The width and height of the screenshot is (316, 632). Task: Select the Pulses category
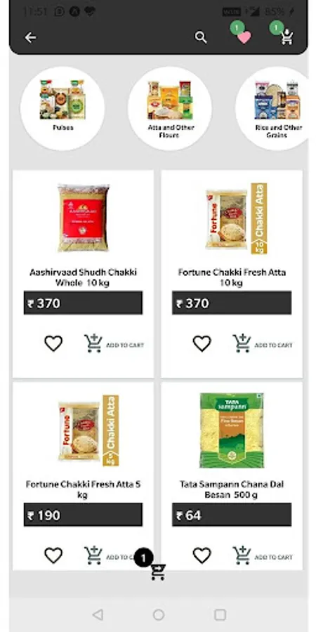pos(62,108)
